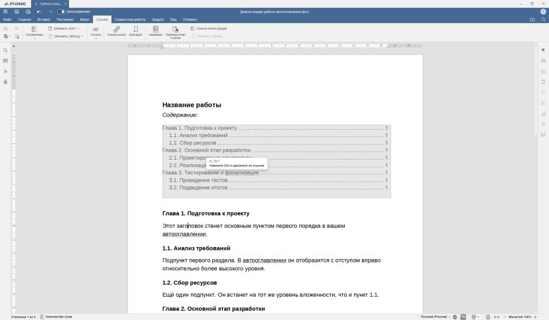The height and width of the screenshot is (320, 549).
Task: Click the Fit to page icon
Action: pyautogui.click(x=488, y=317)
